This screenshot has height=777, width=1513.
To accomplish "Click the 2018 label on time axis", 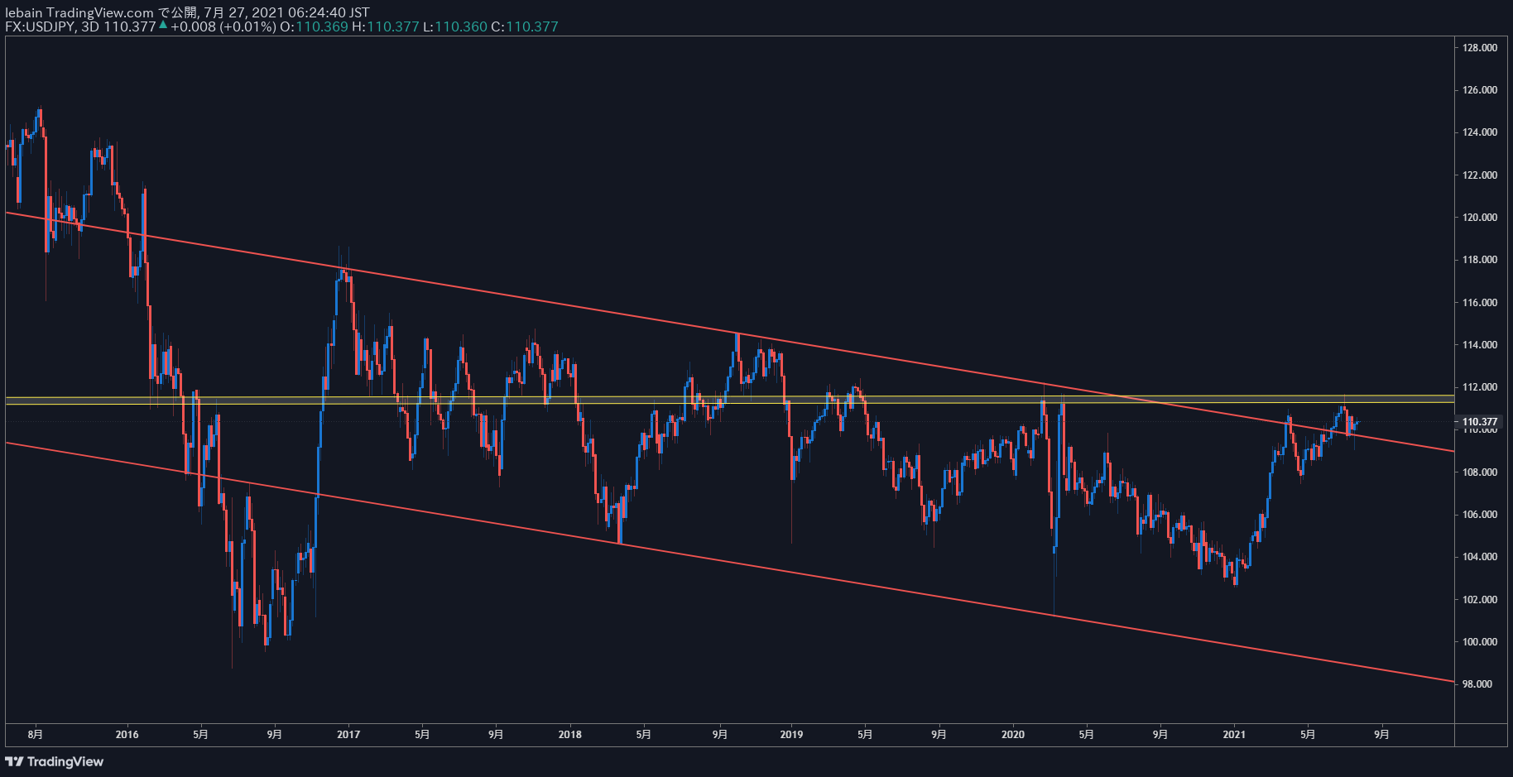I will pyautogui.click(x=569, y=734).
